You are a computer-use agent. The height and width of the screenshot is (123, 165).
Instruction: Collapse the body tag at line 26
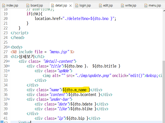click(x=9, y=47)
